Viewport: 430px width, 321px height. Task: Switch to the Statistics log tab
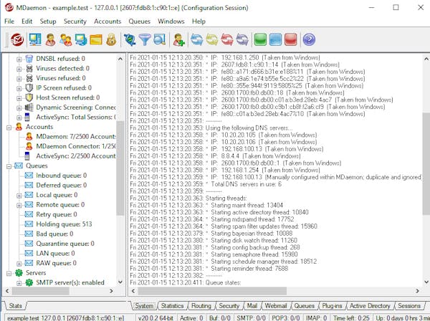[172, 306]
